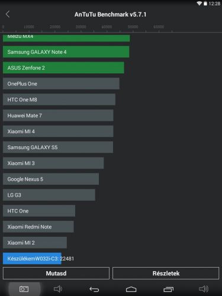This screenshot has width=222, height=296.
Task: Select the Google Nexus 5 bar
Action: point(51,179)
